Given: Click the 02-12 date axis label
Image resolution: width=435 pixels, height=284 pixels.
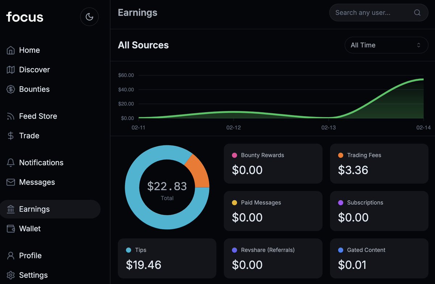Looking at the screenshot, I should pos(234,128).
